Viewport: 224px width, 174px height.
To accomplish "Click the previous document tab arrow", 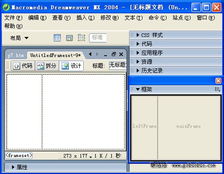I will click(90, 54).
